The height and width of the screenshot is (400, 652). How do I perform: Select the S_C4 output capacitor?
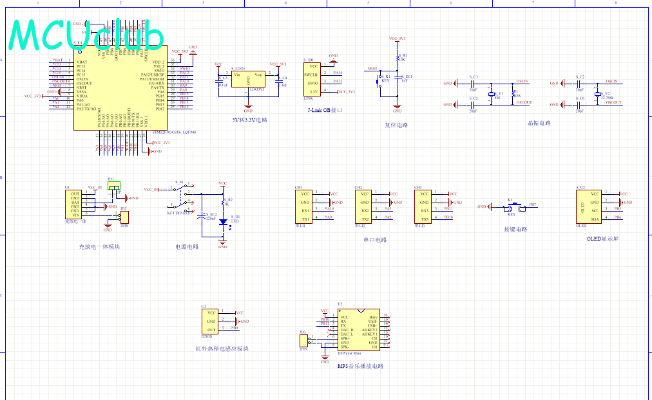tap(278, 81)
